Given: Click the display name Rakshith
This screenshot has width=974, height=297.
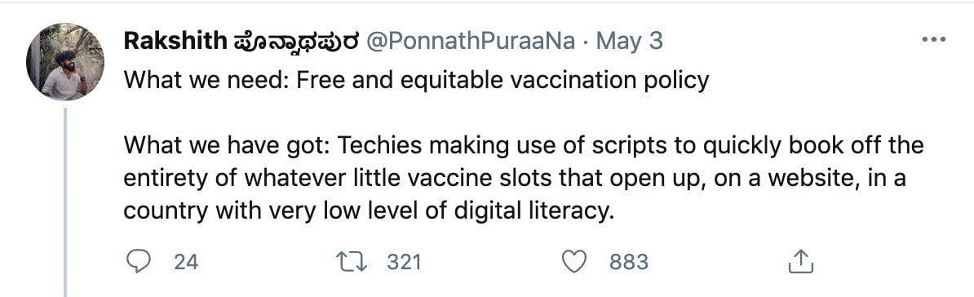Looking at the screenshot, I should [175, 41].
